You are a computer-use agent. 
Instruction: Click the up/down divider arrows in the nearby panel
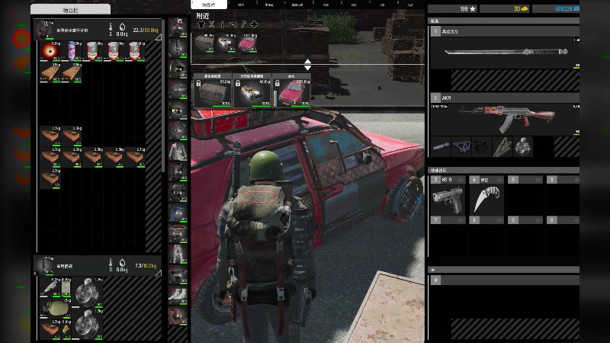point(308,65)
